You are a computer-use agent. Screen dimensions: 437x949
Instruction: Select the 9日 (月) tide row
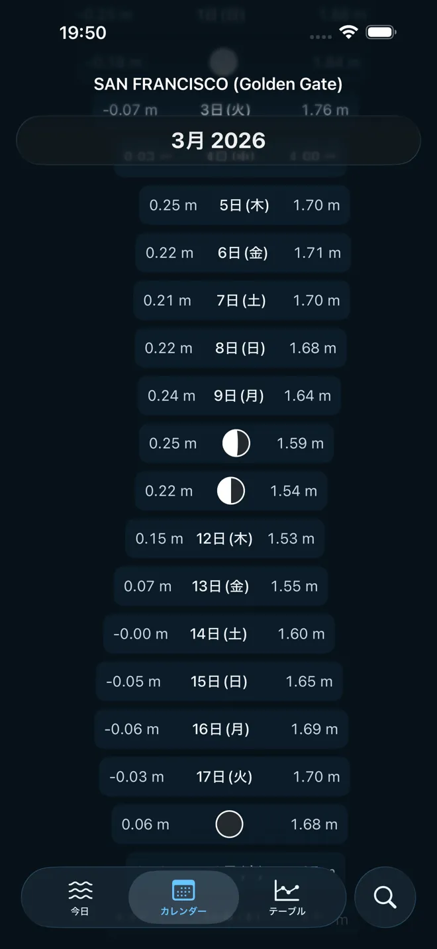[x=238, y=396]
